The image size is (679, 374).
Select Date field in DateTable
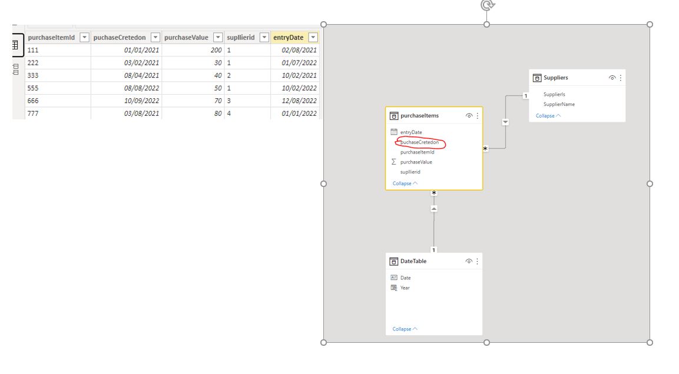coord(405,278)
